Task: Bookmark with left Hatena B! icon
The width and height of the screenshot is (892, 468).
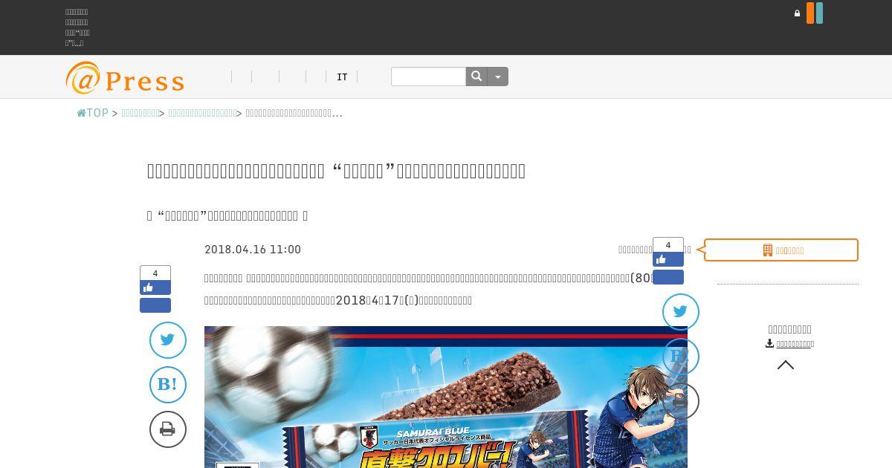Action: coord(168,385)
